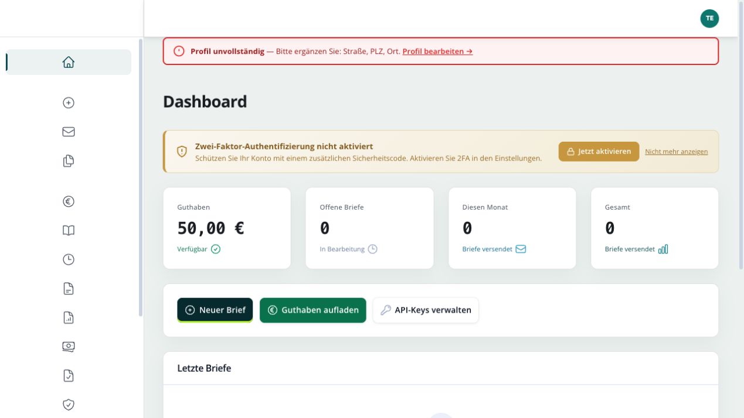Open the envelope icon in the sidebar
The width and height of the screenshot is (744, 418).
coord(69,132)
